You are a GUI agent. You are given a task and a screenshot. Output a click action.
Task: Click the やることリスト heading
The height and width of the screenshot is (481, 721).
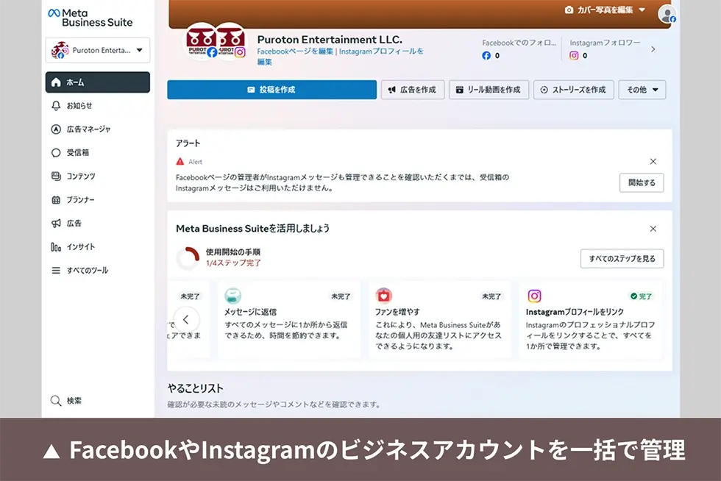(x=196, y=388)
